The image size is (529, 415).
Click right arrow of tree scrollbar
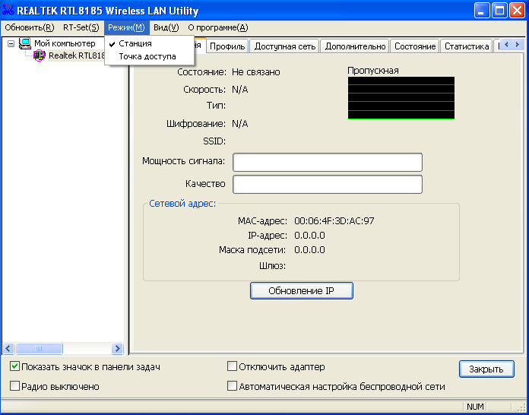click(117, 349)
